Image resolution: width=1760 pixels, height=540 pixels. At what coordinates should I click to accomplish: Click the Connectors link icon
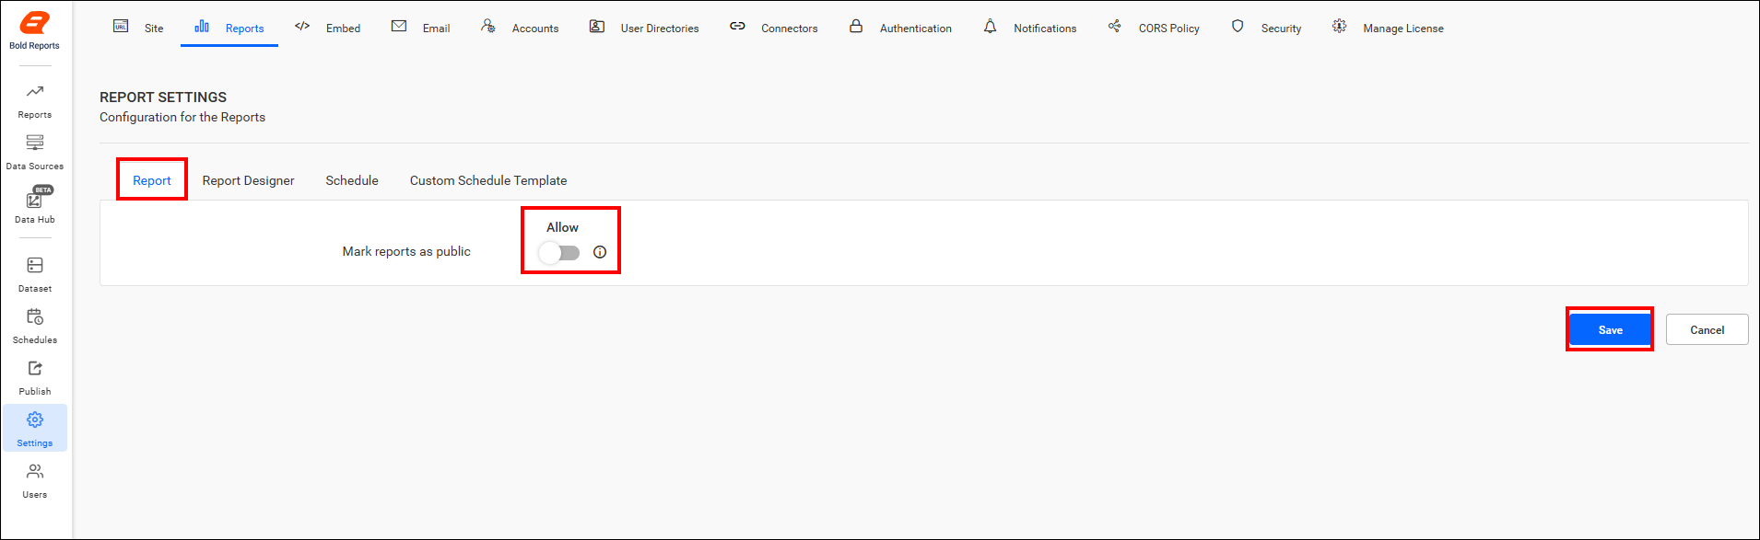[737, 26]
